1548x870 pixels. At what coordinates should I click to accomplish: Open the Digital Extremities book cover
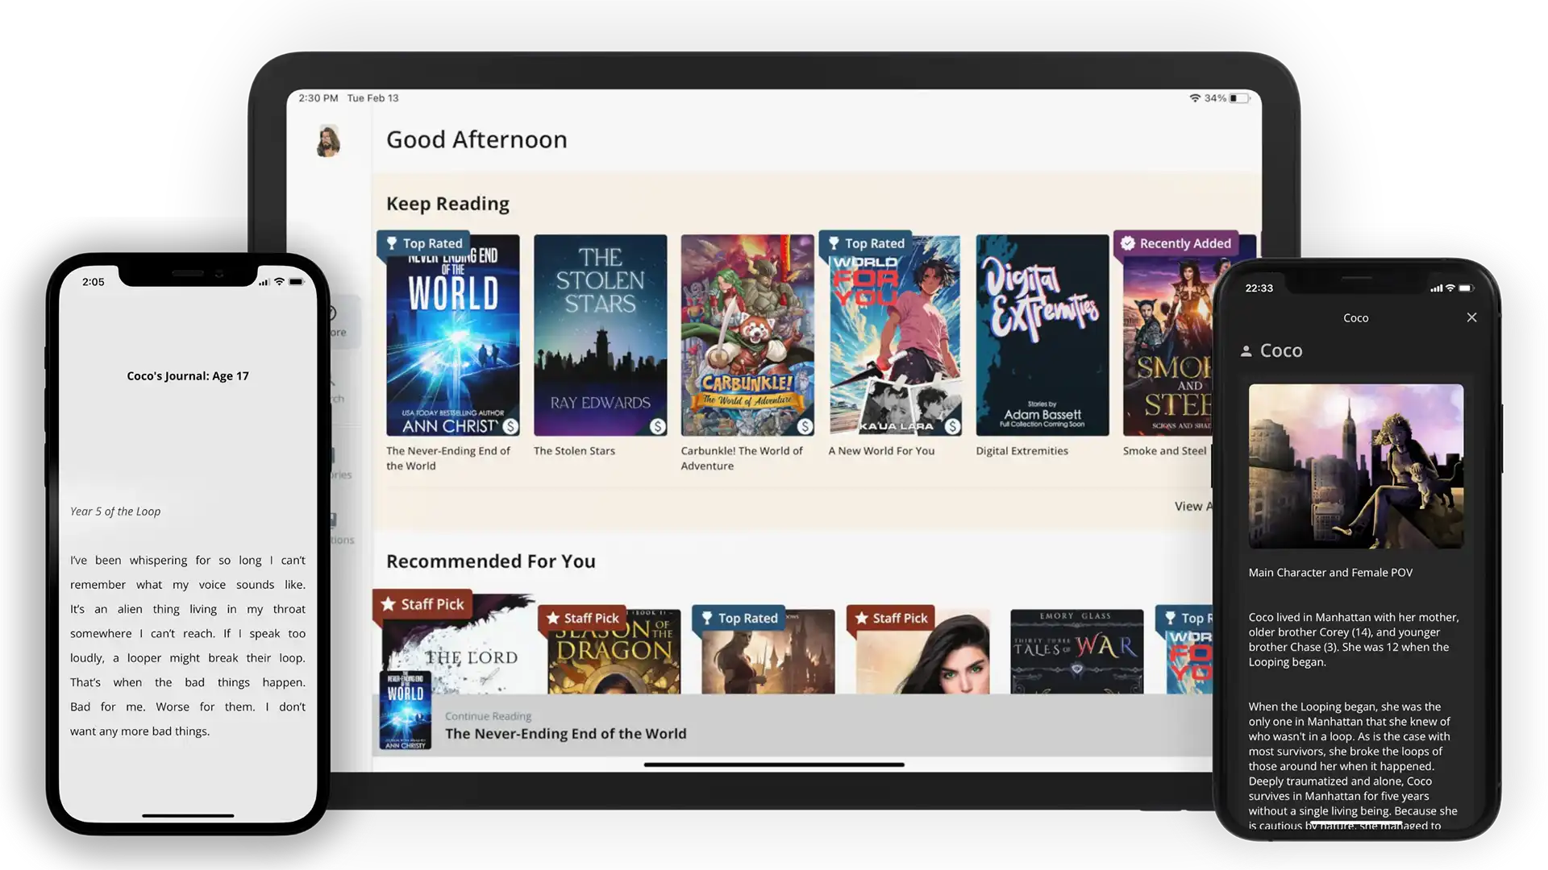pyautogui.click(x=1042, y=335)
